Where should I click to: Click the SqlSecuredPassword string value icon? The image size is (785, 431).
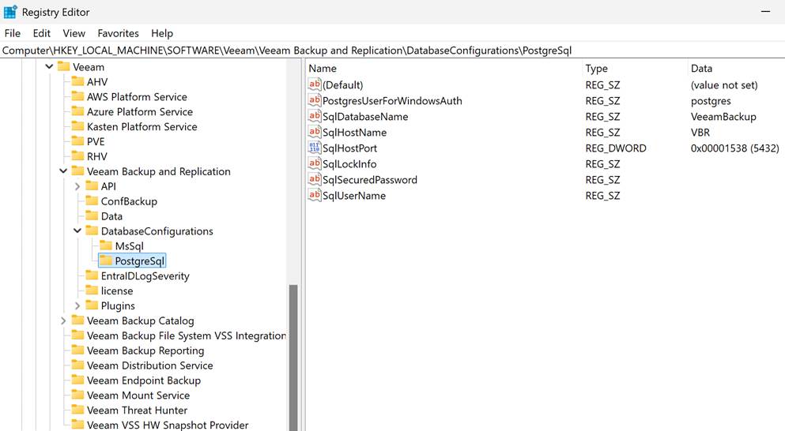pos(315,180)
